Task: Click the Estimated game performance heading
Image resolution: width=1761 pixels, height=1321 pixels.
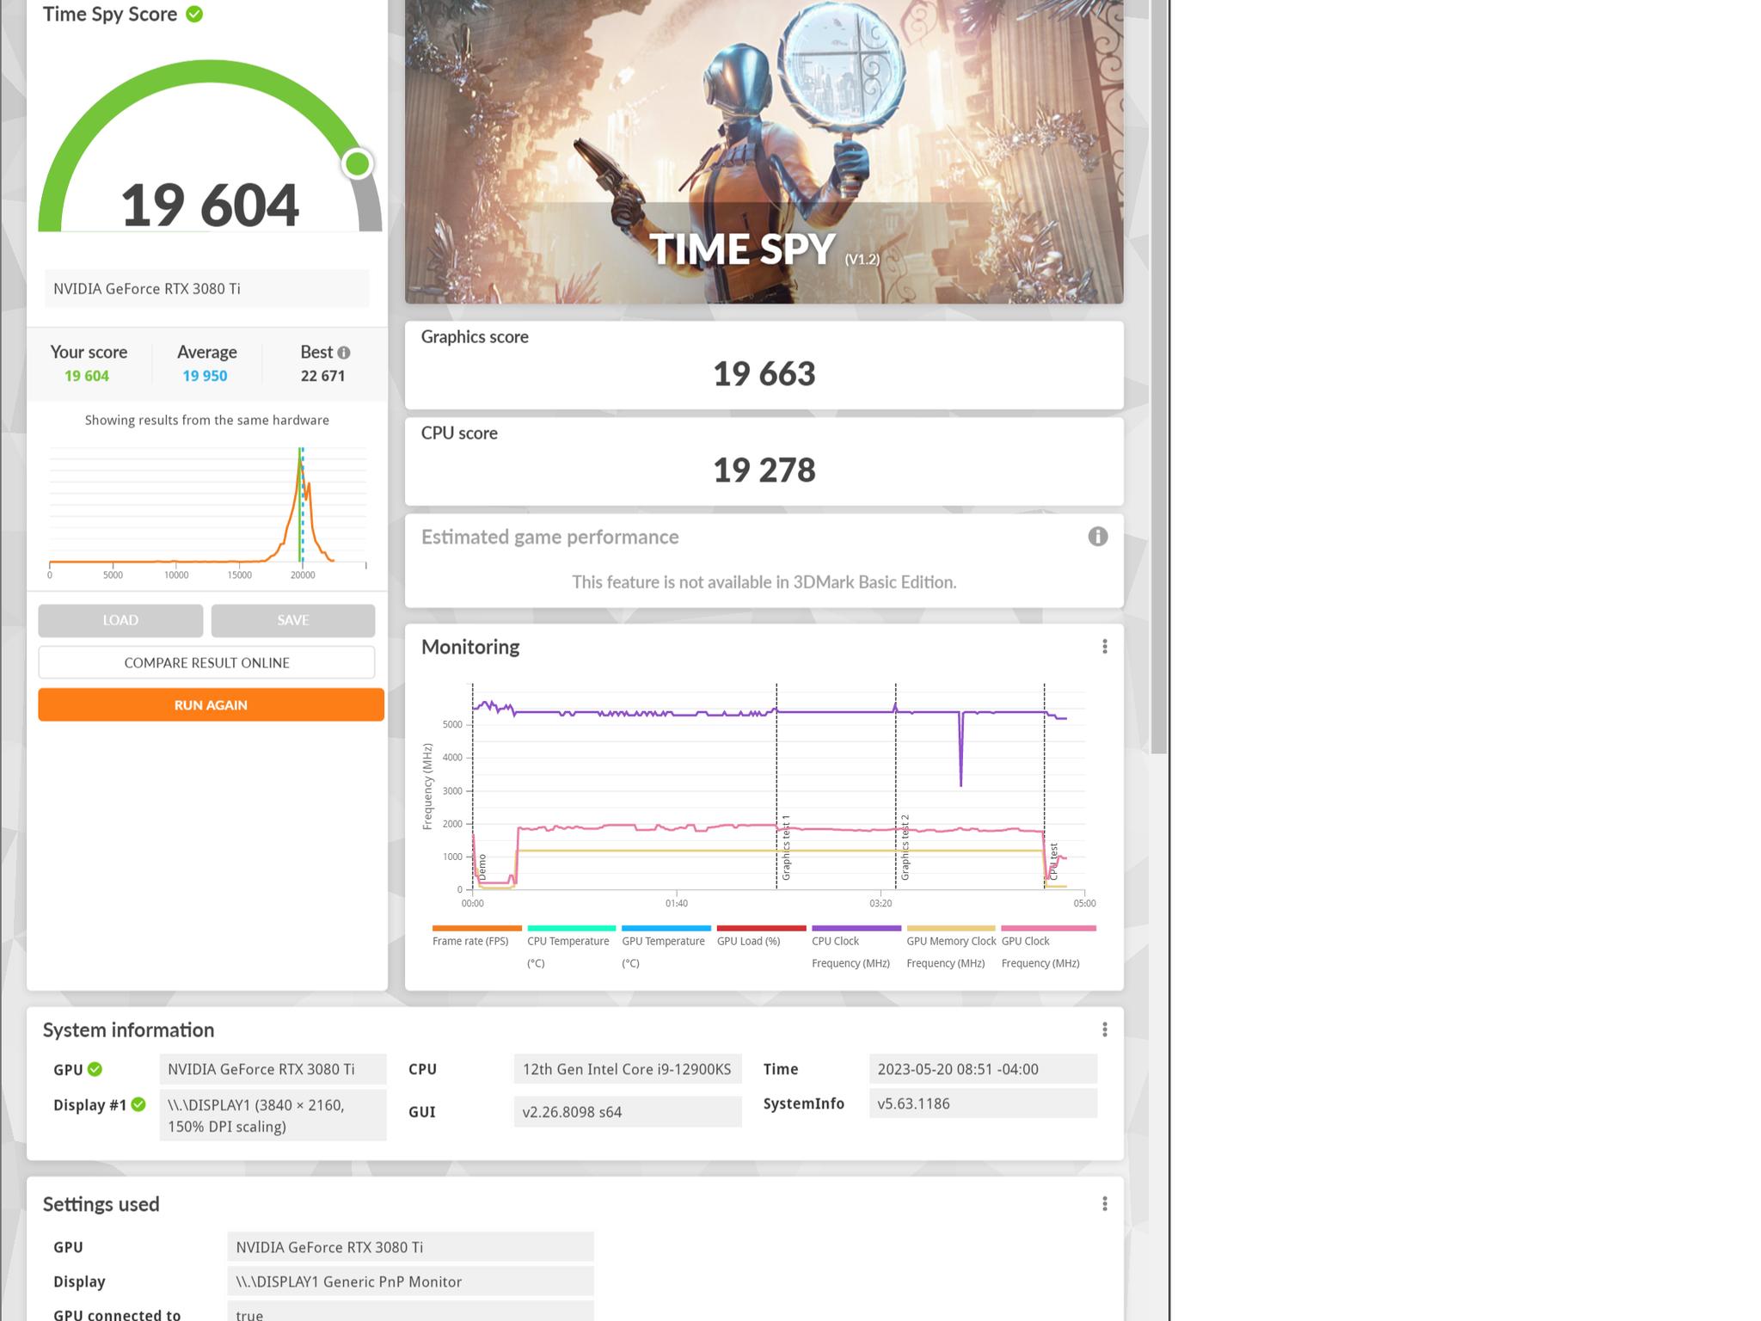Action: (x=550, y=537)
